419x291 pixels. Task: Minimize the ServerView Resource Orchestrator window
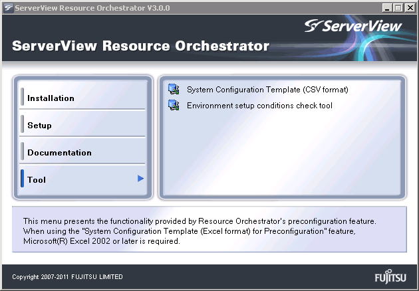coord(386,8)
